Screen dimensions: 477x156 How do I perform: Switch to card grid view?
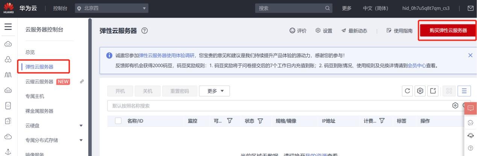point(448,91)
